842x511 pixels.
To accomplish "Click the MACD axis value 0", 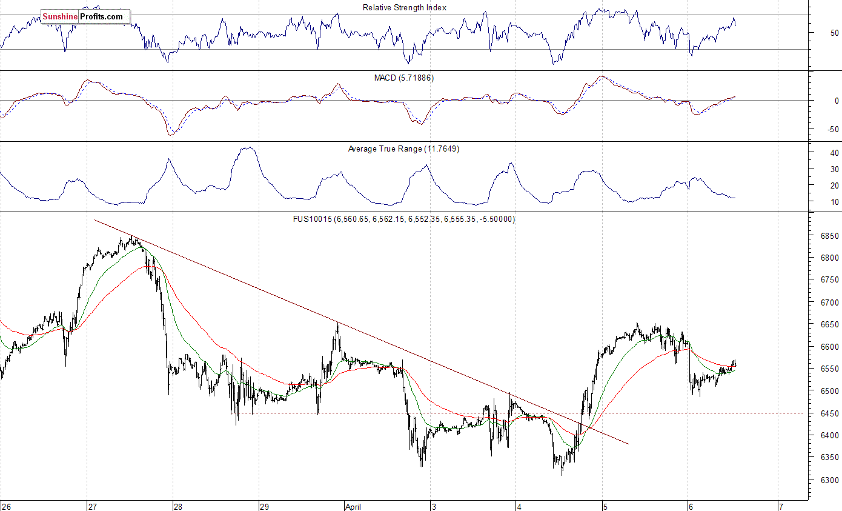I will pos(837,101).
